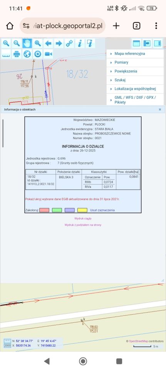166x371 pixels.
Task: Click the coordinate format toggle button
Action: tap(8, 341)
